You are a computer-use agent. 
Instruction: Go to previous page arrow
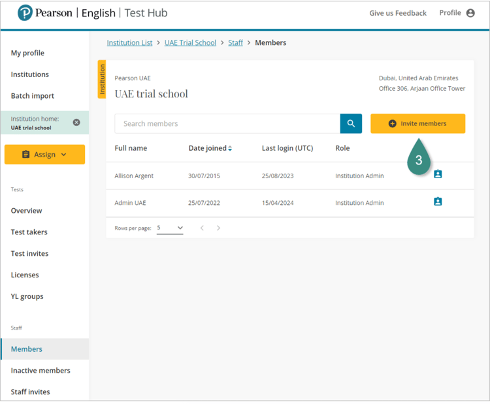(x=202, y=228)
